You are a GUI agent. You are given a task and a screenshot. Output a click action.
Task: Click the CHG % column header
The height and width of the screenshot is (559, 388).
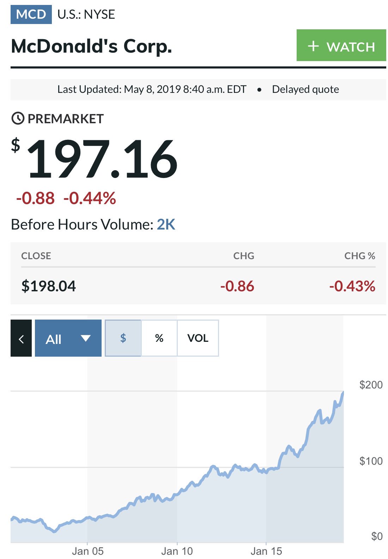(x=360, y=256)
